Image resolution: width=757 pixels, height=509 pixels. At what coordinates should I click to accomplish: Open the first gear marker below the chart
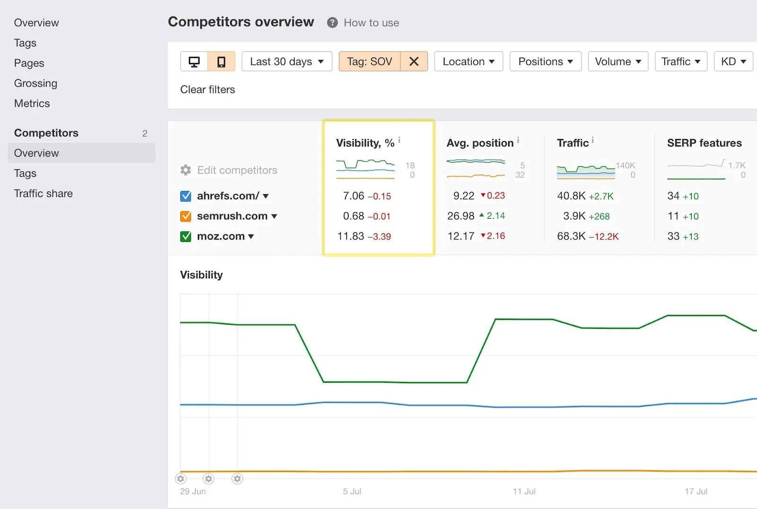pos(180,479)
